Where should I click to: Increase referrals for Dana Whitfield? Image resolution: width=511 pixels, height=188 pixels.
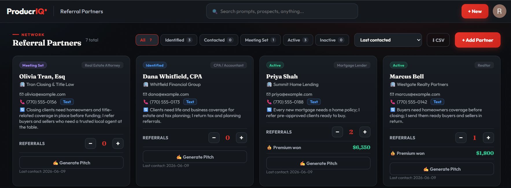[241, 138]
